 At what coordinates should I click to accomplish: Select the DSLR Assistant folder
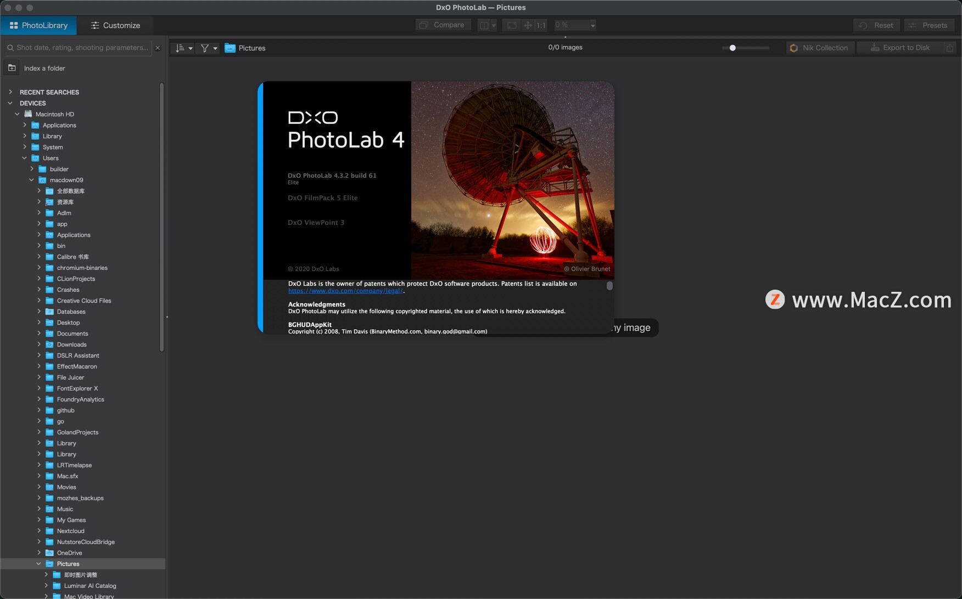(x=77, y=355)
